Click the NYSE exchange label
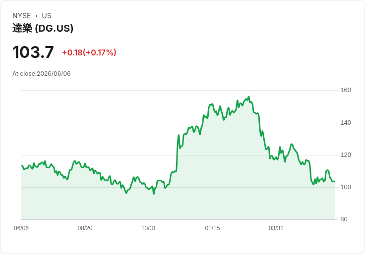This screenshot has width=365, height=254. pos(22,16)
